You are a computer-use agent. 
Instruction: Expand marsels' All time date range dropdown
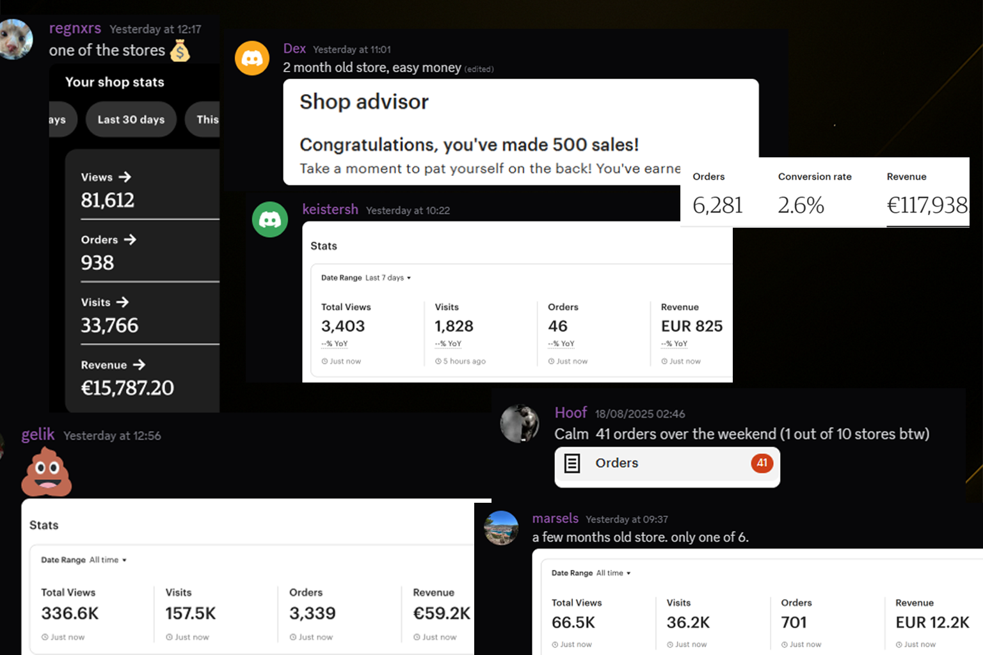click(x=613, y=573)
